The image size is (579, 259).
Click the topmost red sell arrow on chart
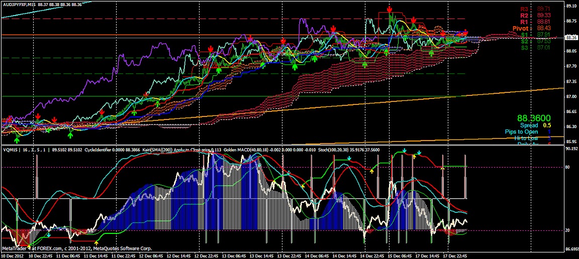click(390, 10)
